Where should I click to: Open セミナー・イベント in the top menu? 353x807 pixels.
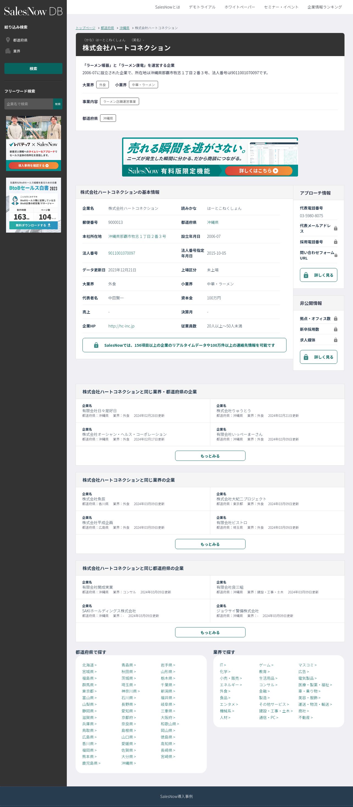coord(281,7)
